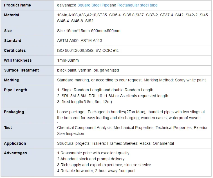Click the Wall thickness label
The height and width of the screenshot is (178, 213).
pos(18,60)
